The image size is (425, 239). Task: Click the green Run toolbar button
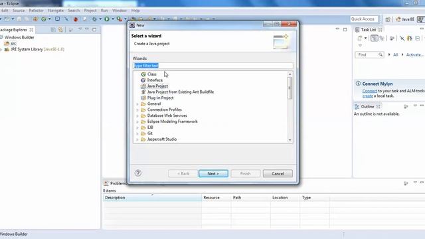(x=107, y=19)
